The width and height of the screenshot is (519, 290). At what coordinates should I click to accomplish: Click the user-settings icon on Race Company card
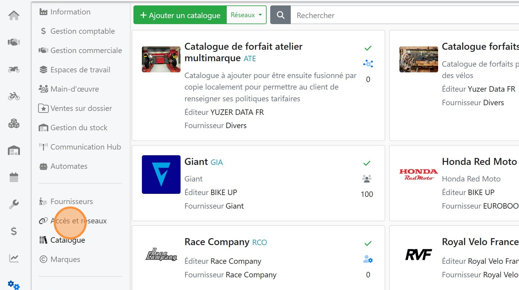click(x=368, y=259)
